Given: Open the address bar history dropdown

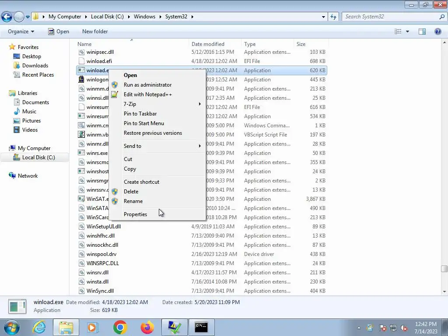Looking at the screenshot, I should coord(323,17).
